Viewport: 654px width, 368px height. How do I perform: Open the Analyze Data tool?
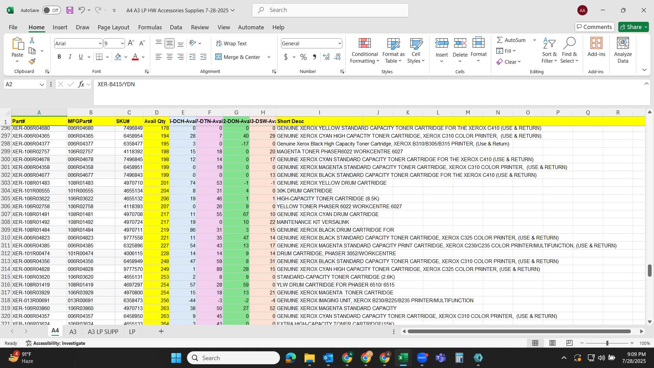(623, 50)
